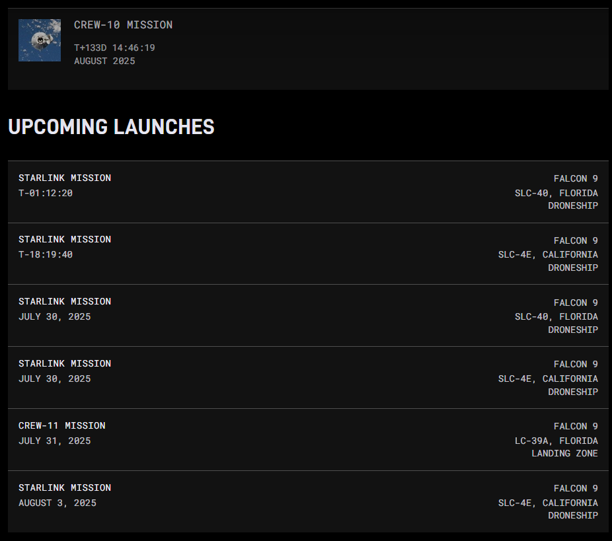The width and height of the screenshot is (612, 541).
Task: Click the T+133D 14:46:19 mission timer
Action: point(114,48)
